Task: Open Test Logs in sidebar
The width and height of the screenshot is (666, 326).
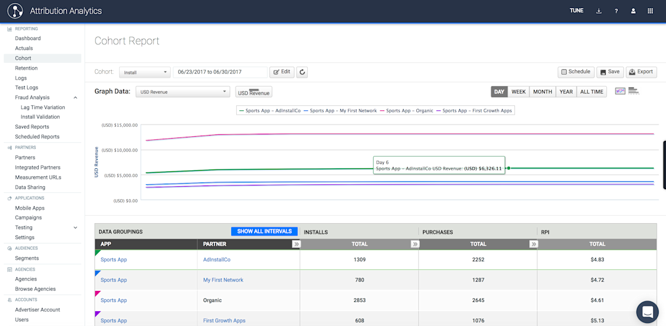Action: [x=27, y=88]
